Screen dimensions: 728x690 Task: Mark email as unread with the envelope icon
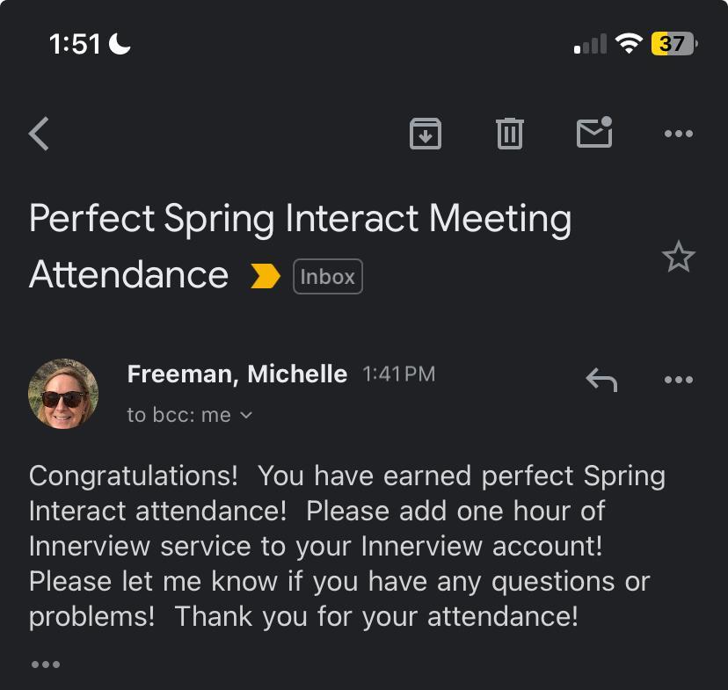point(594,134)
